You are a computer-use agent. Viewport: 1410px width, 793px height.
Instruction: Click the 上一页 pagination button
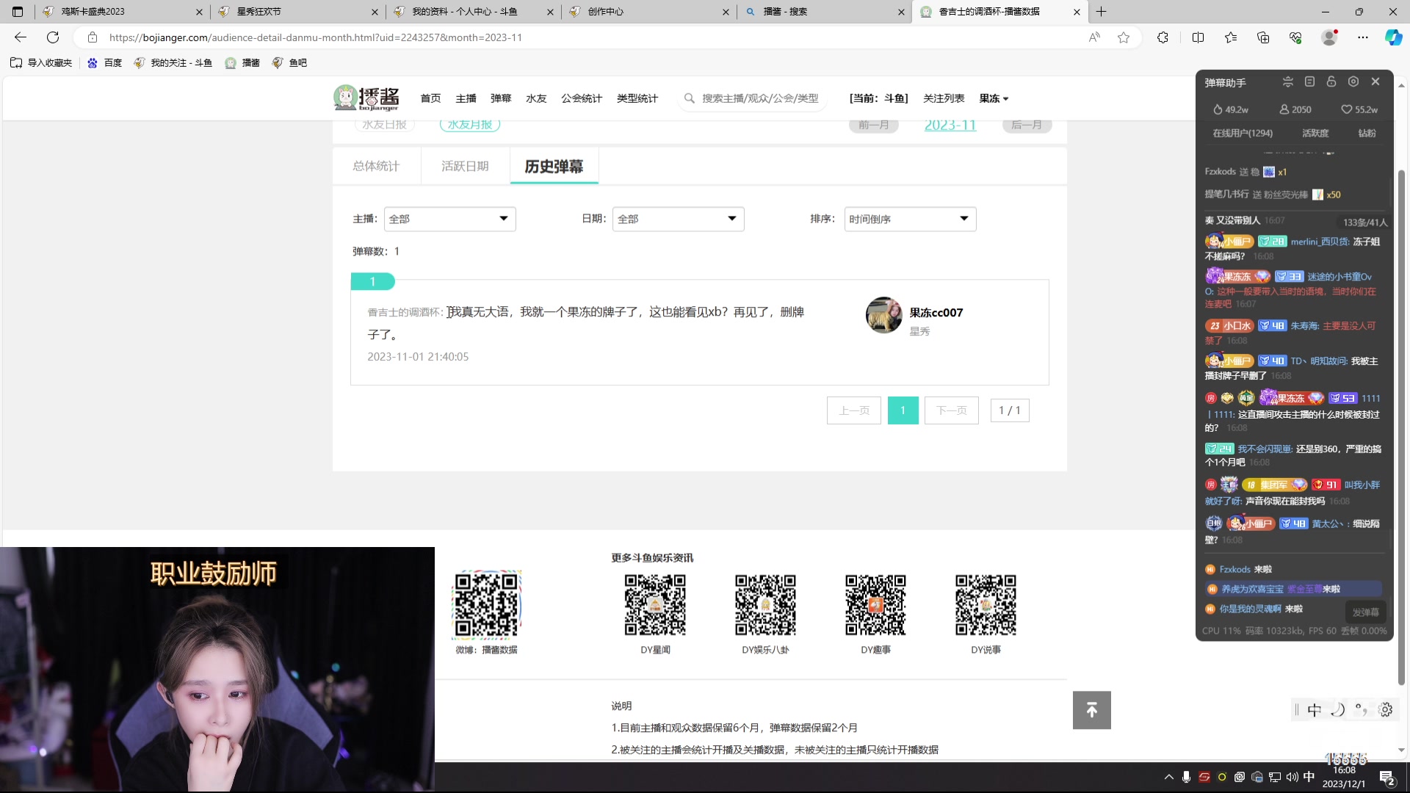pyautogui.click(x=853, y=410)
